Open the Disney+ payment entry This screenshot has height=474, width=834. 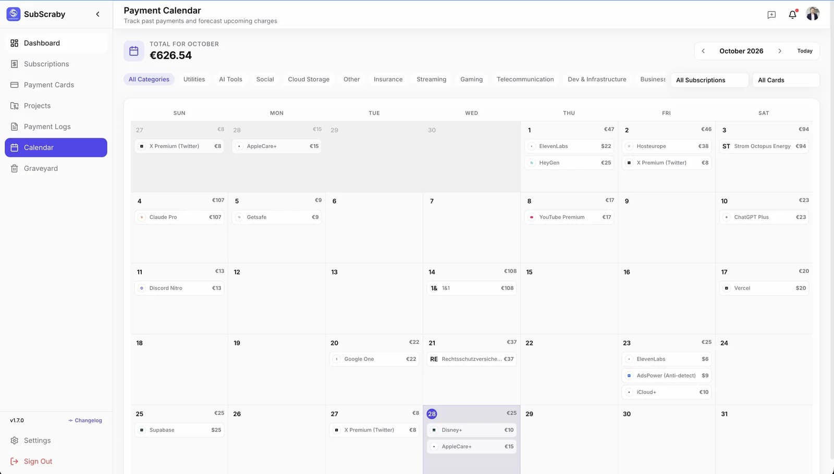point(472,430)
